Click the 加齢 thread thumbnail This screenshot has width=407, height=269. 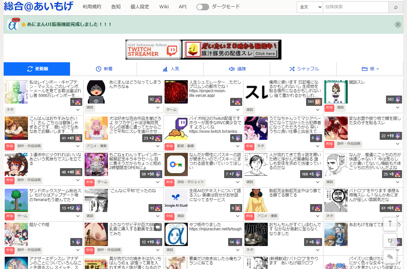click(256, 234)
